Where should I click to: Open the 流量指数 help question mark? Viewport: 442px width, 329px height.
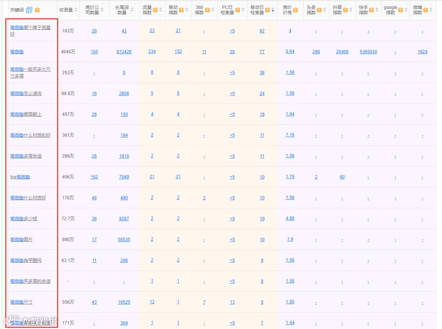[x=155, y=10]
